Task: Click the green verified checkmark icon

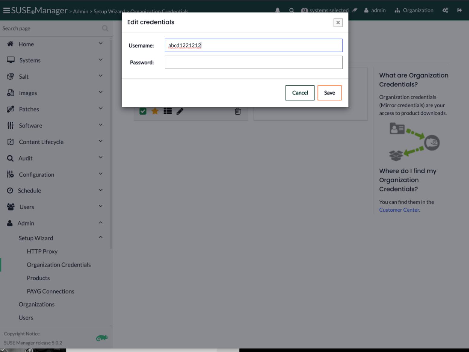Action: tap(143, 111)
